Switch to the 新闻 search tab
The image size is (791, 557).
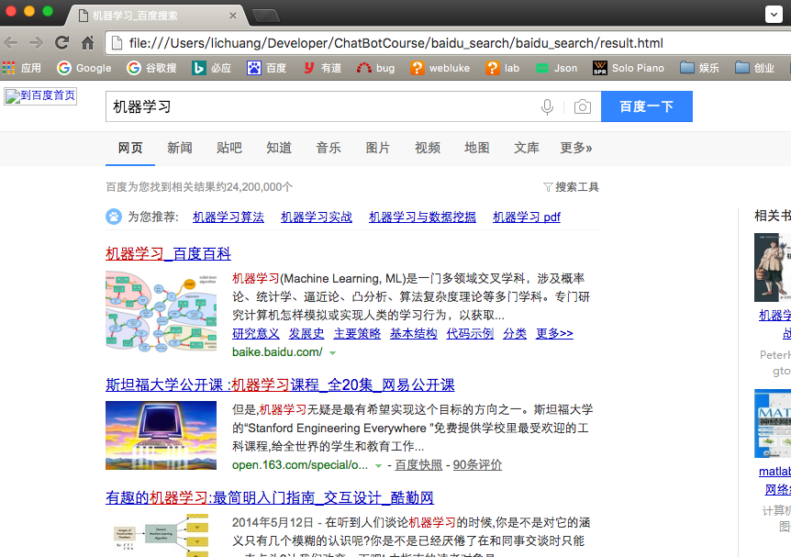180,148
